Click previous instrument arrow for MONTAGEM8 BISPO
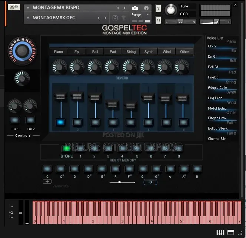246x238 pixels. coord(118,8)
